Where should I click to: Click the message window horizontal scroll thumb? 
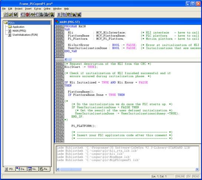click(x=71, y=169)
